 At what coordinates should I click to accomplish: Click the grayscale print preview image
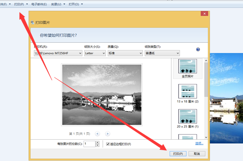[x=102, y=95]
